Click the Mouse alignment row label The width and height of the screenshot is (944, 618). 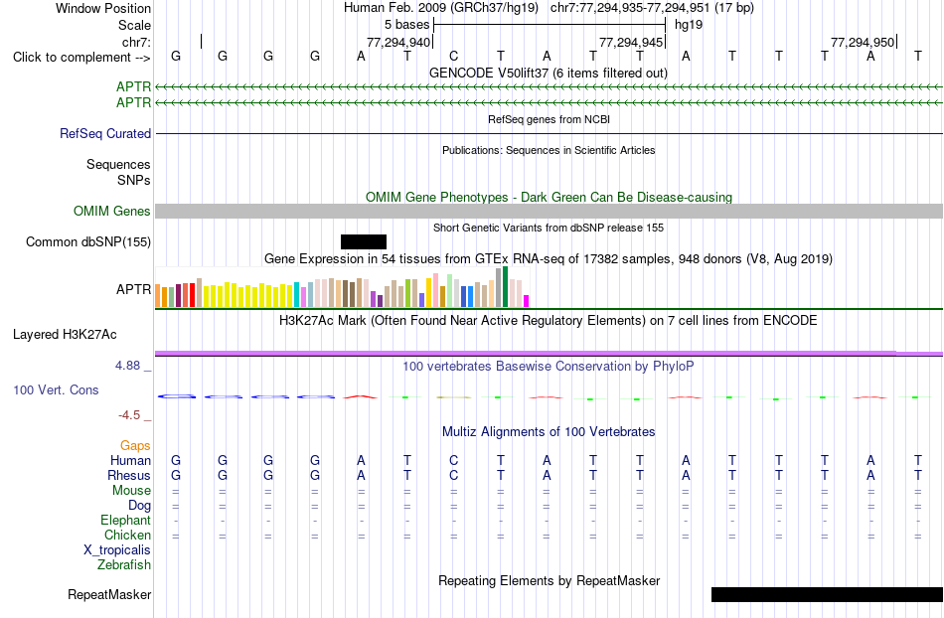pos(131,491)
